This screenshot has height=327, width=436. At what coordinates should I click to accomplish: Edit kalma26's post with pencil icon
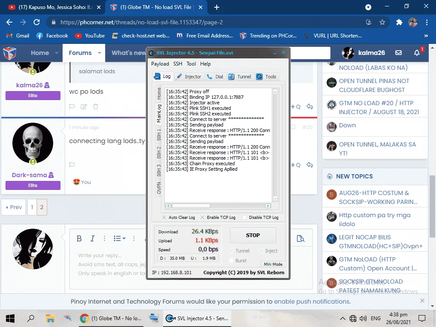[84, 106]
